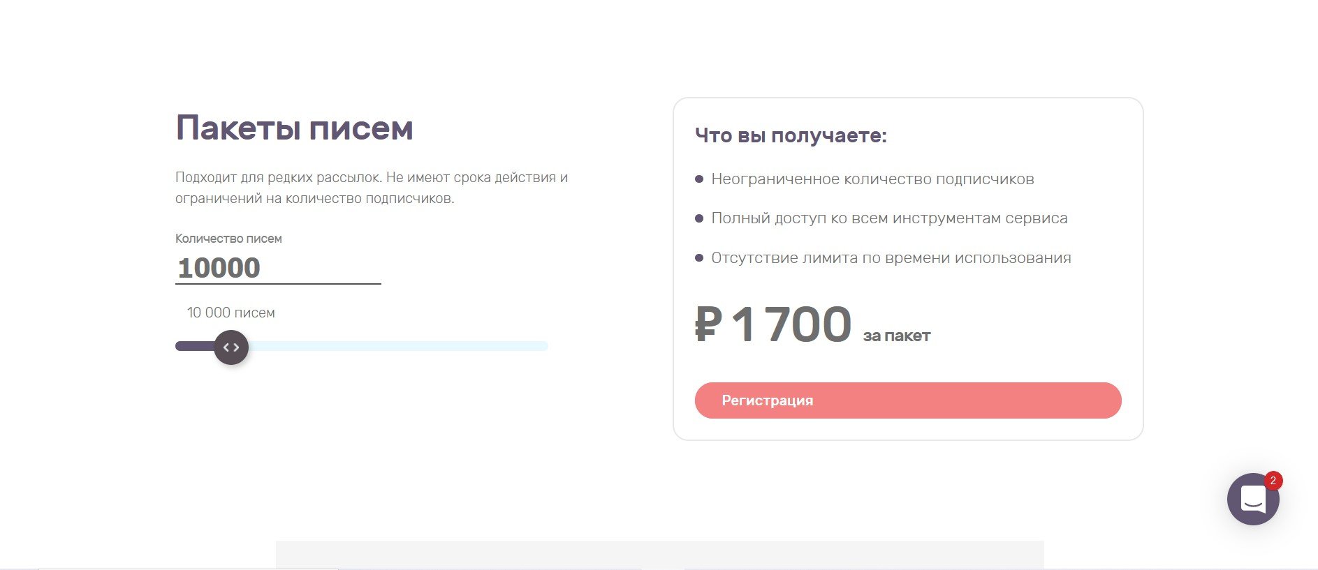The height and width of the screenshot is (570, 1318).
Task: Click the ruble currency symbol
Action: [x=708, y=325]
